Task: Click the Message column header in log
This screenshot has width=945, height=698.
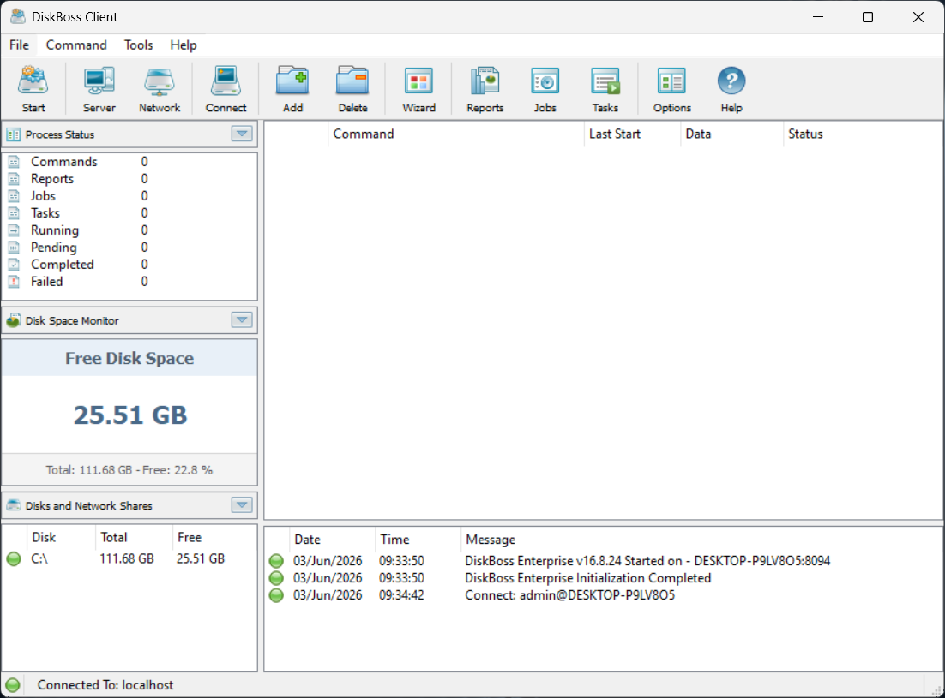Action: click(x=701, y=540)
